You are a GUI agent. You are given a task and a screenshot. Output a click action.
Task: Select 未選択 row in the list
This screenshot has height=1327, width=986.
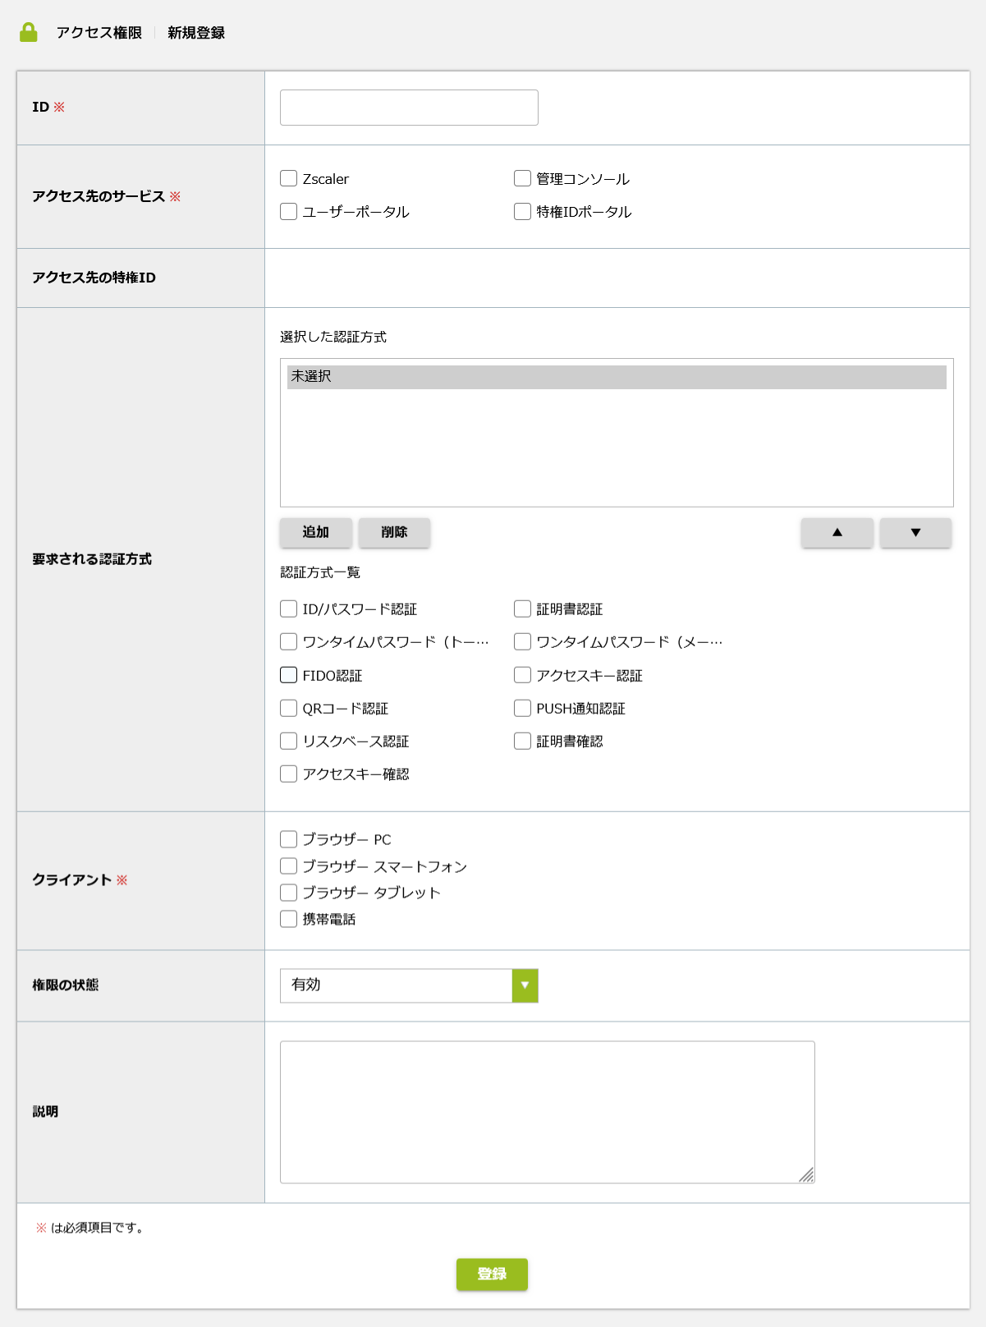coord(617,377)
